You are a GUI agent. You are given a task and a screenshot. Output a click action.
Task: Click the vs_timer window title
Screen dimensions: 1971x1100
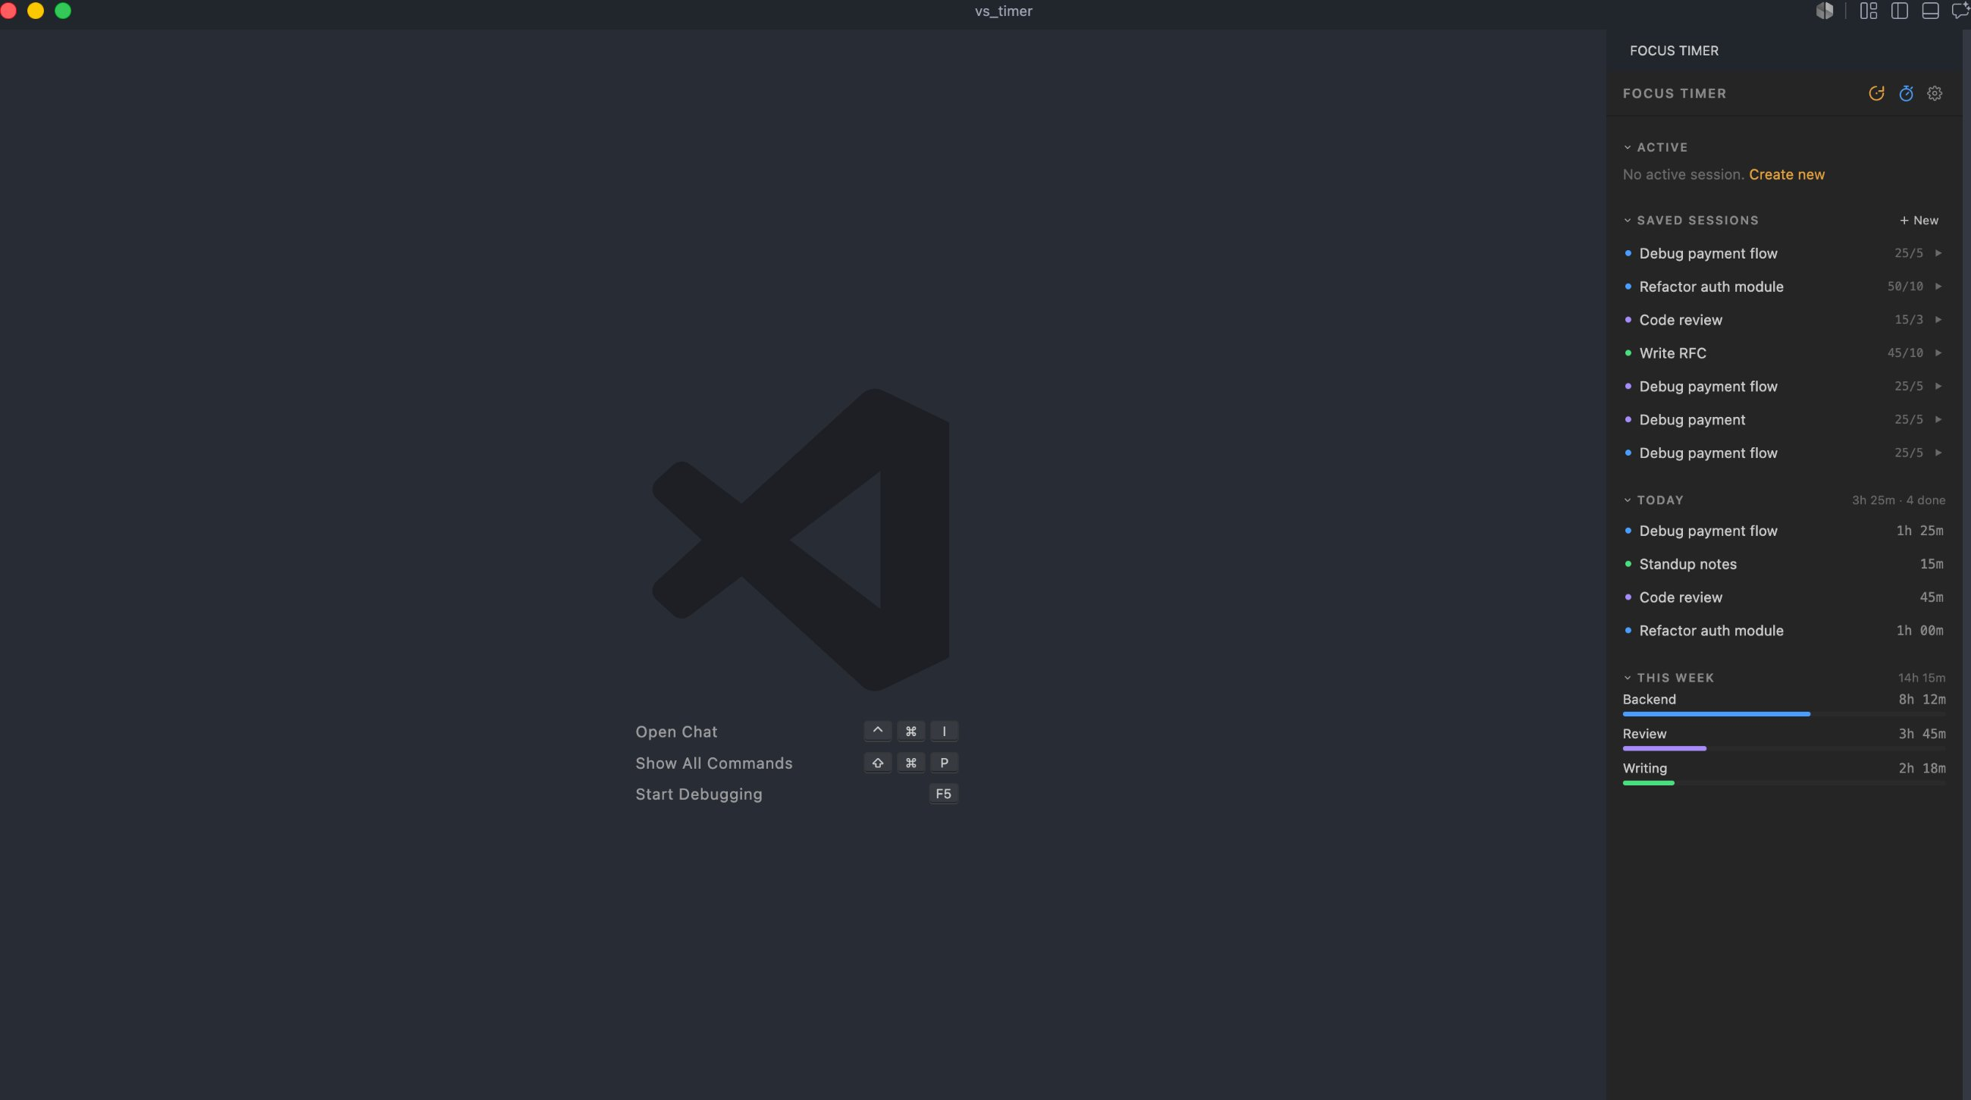(x=1003, y=11)
